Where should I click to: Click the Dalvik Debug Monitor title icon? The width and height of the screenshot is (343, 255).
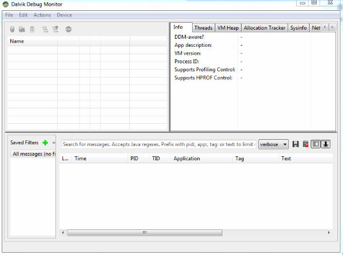(6, 4)
